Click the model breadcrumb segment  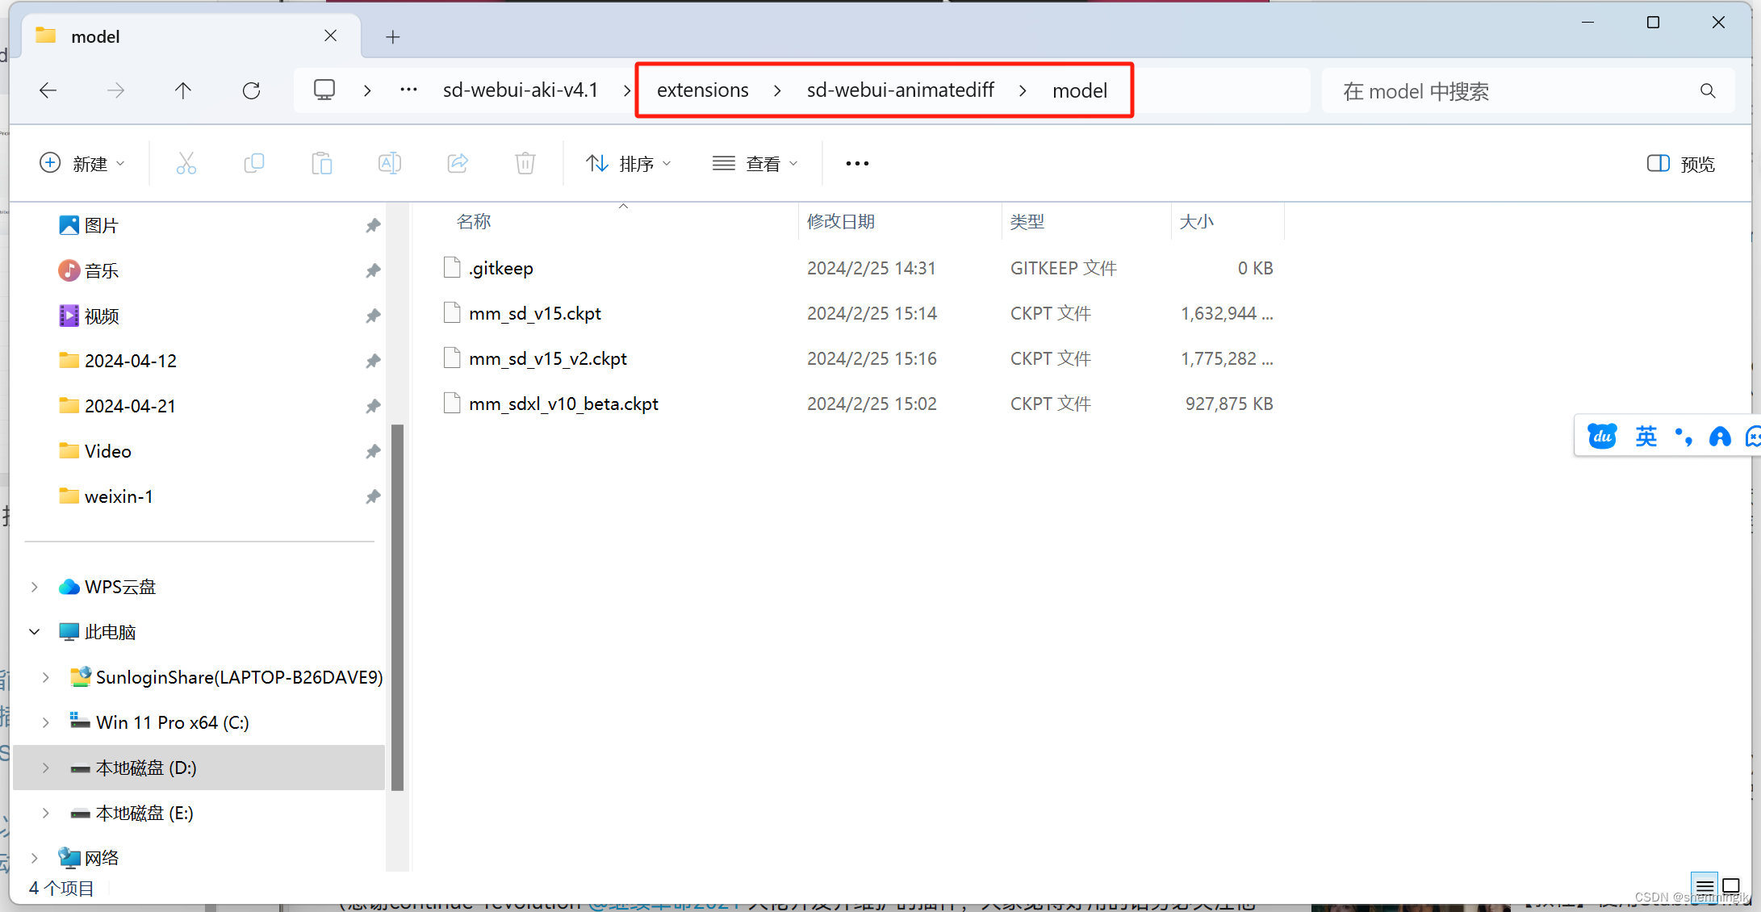[1080, 90]
